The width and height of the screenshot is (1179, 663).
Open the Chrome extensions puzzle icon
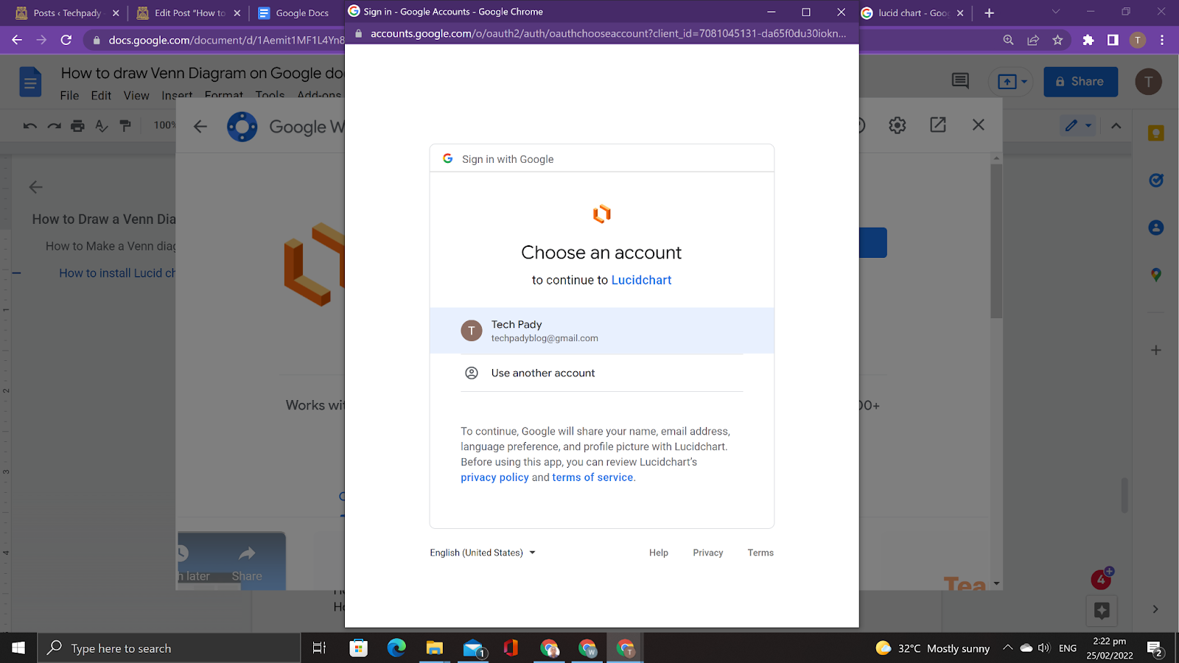pos(1088,40)
